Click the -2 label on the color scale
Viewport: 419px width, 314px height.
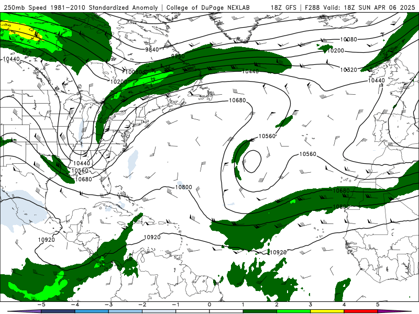point(142,305)
